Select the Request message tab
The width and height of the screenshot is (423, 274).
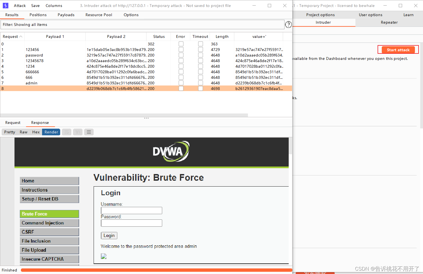coord(13,123)
